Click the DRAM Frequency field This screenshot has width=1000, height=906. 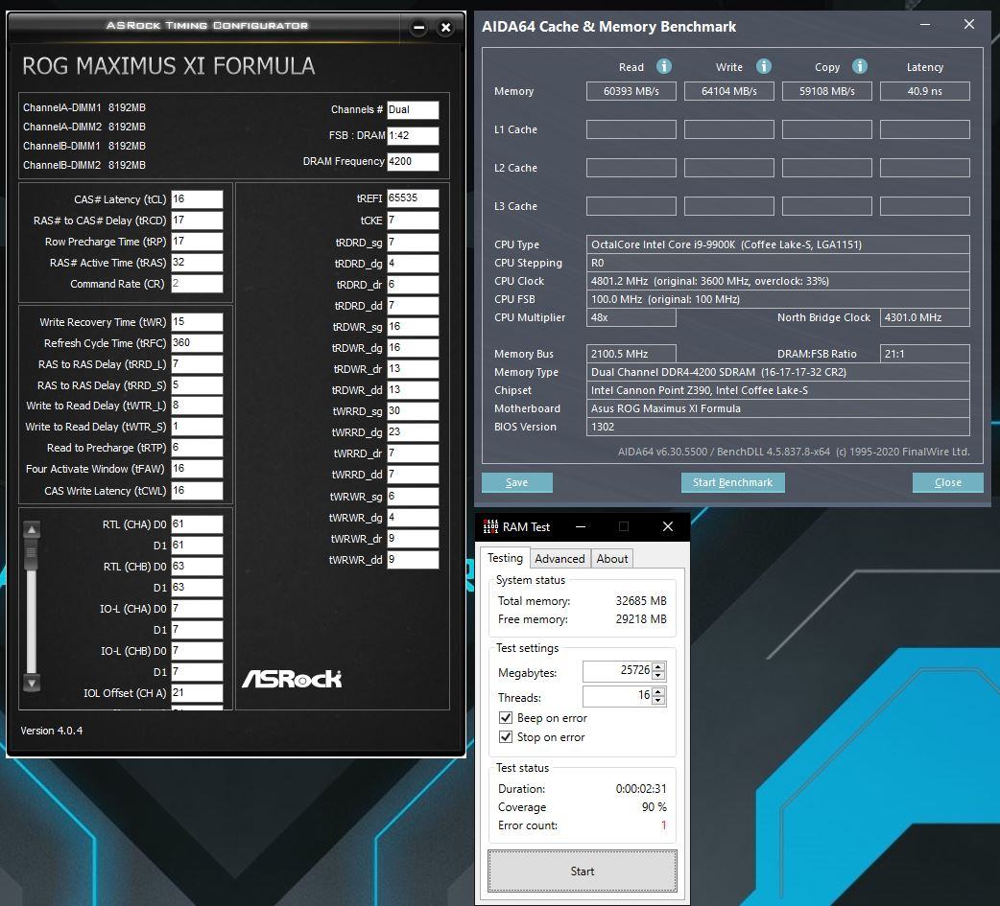point(413,161)
